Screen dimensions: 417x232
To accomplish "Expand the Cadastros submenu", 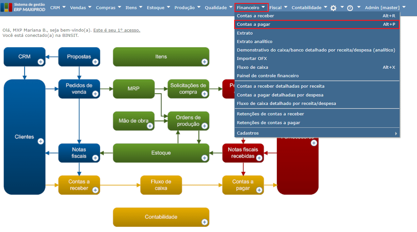I will (x=317, y=133).
